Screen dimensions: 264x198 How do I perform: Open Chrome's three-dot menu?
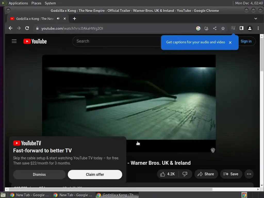[x=258, y=28]
